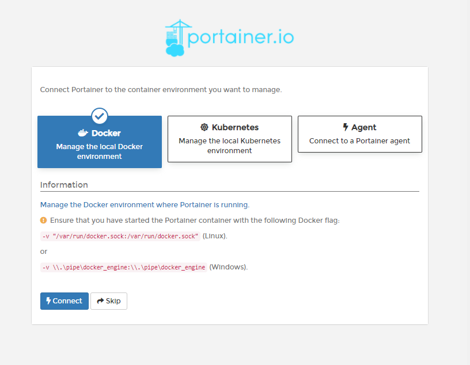Choose the Kubernetes environment card
Viewport: 470px width, 365px height.
(229, 139)
